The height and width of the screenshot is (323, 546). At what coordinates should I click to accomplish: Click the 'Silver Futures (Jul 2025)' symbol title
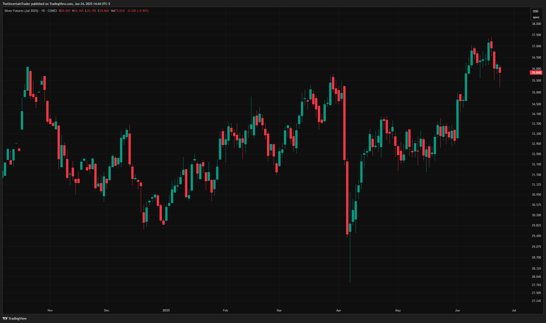(x=21, y=11)
